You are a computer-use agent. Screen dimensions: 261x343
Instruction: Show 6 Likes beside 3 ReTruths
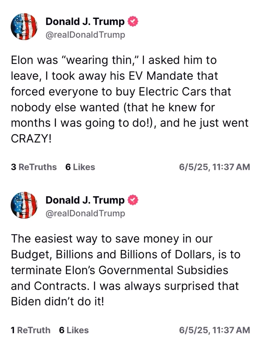[x=80, y=167]
